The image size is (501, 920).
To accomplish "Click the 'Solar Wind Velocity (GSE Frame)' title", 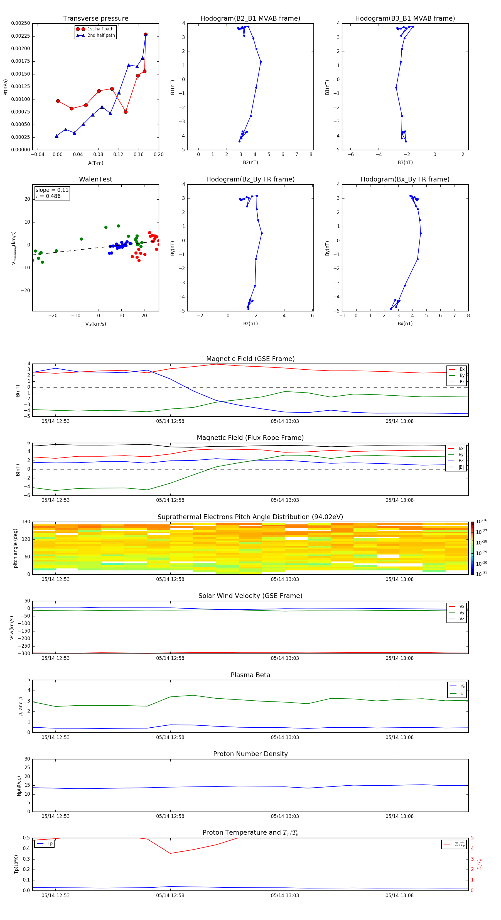I will [x=250, y=596].
